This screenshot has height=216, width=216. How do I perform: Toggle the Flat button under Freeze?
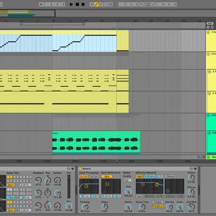point(155,206)
